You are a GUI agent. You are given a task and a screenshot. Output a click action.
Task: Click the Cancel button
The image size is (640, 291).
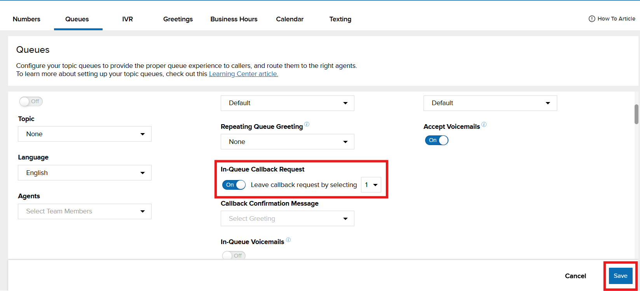coord(575,276)
